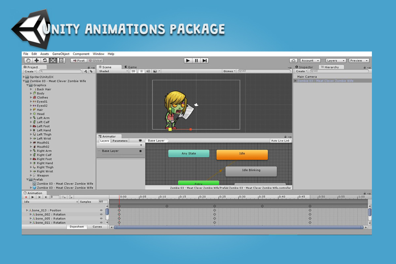The height and width of the screenshot is (264, 396).
Task: Expand the Spriter2UnityDX folder
Action: pyautogui.click(x=24, y=77)
